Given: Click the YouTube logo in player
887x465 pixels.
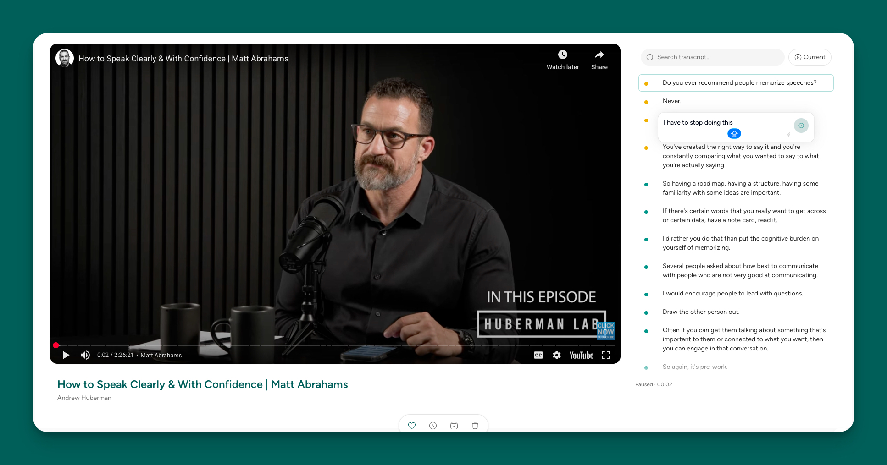Looking at the screenshot, I should click(x=581, y=355).
